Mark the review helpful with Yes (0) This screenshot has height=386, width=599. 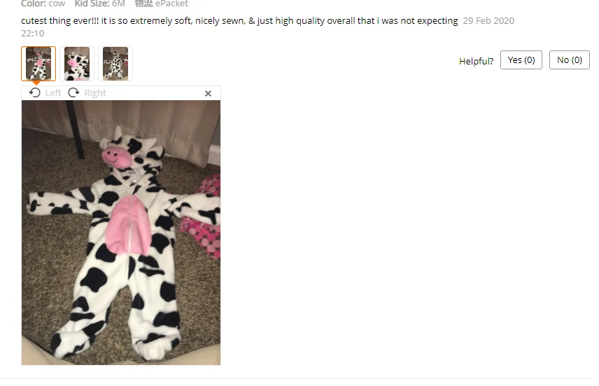[x=521, y=60]
